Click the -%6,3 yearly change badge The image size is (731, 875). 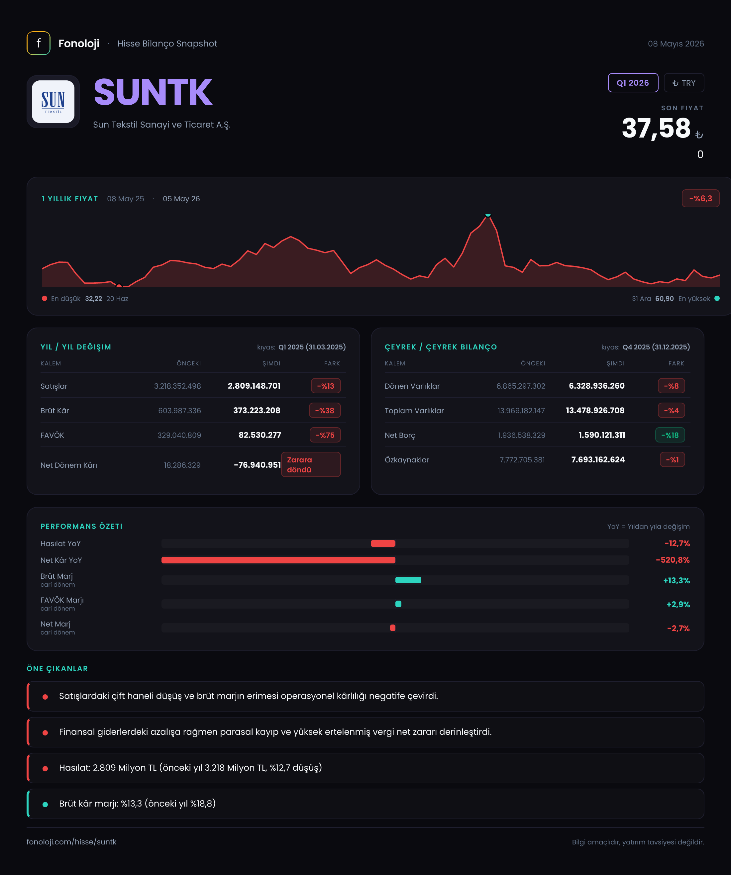pos(700,198)
